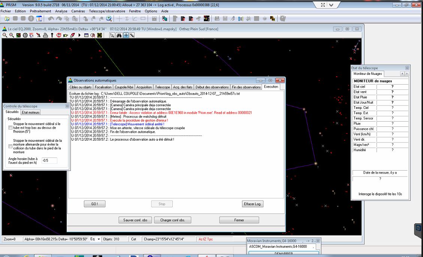The image size is (423, 257).
Task: Activate the crosshair centering tool
Action: pyautogui.click(x=126, y=35)
